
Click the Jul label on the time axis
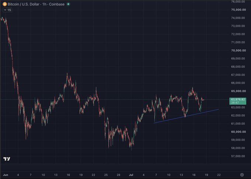point(131,175)
